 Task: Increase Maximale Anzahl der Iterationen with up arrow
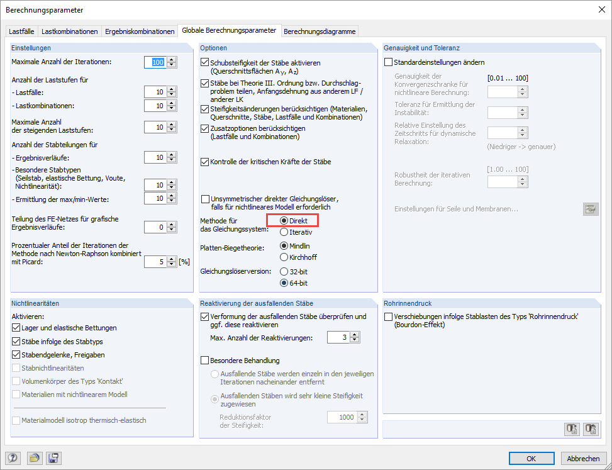pyautogui.click(x=172, y=60)
